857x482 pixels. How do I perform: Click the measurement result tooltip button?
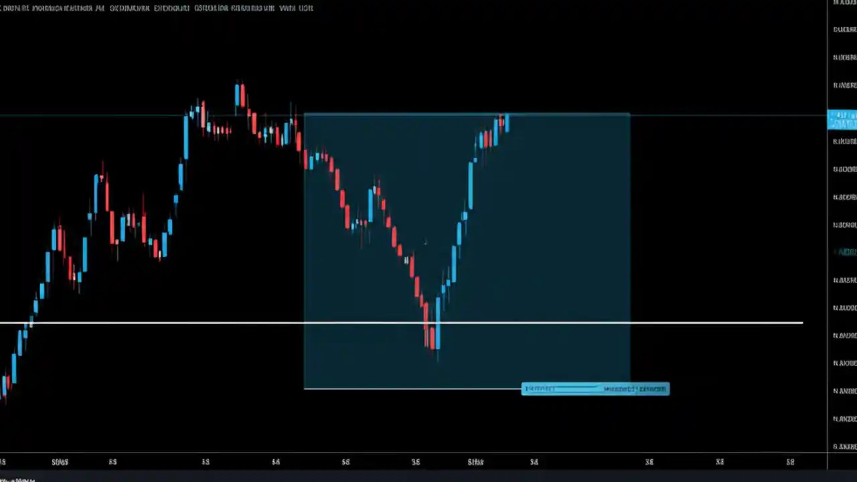(633, 389)
